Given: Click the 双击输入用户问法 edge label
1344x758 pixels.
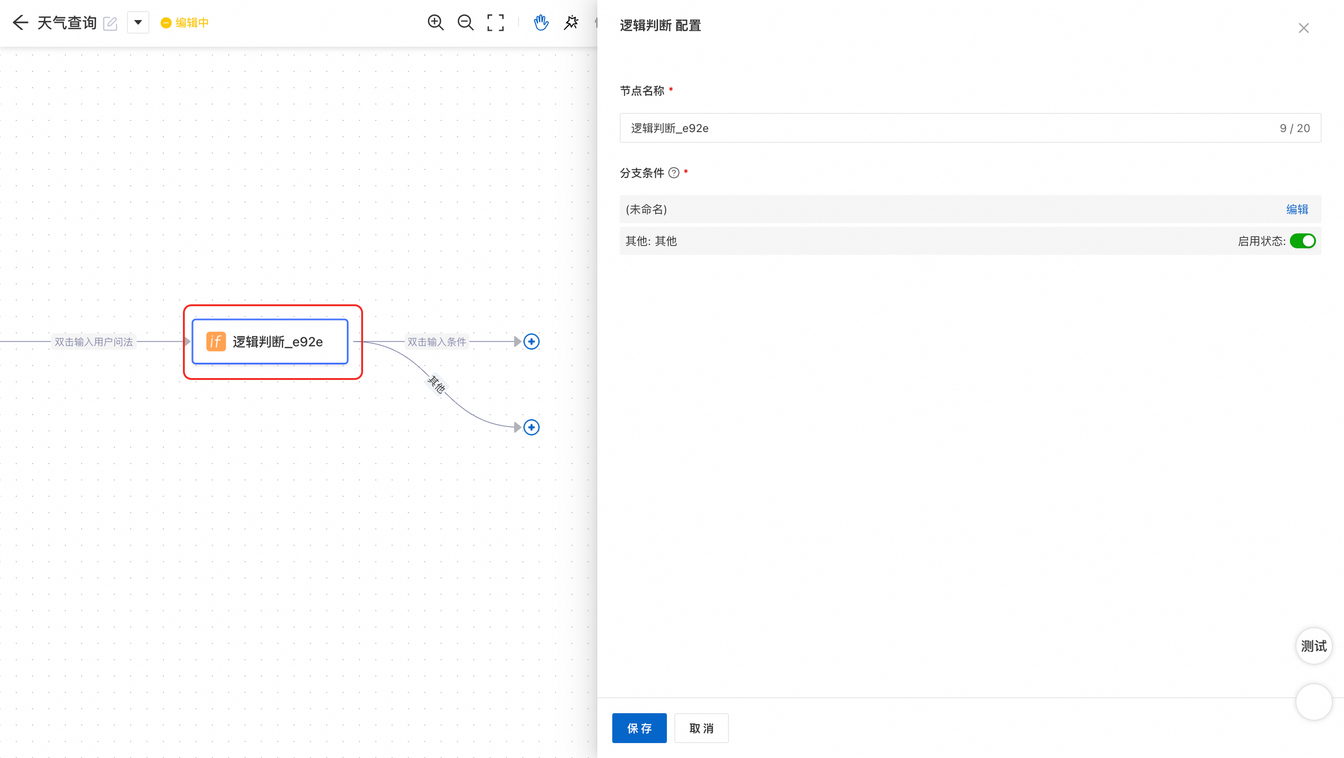Looking at the screenshot, I should pos(93,342).
